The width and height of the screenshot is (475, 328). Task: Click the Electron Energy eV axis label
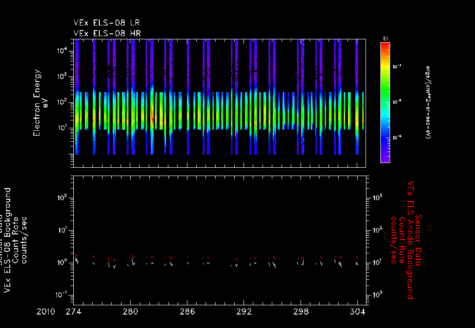[x=41, y=103]
